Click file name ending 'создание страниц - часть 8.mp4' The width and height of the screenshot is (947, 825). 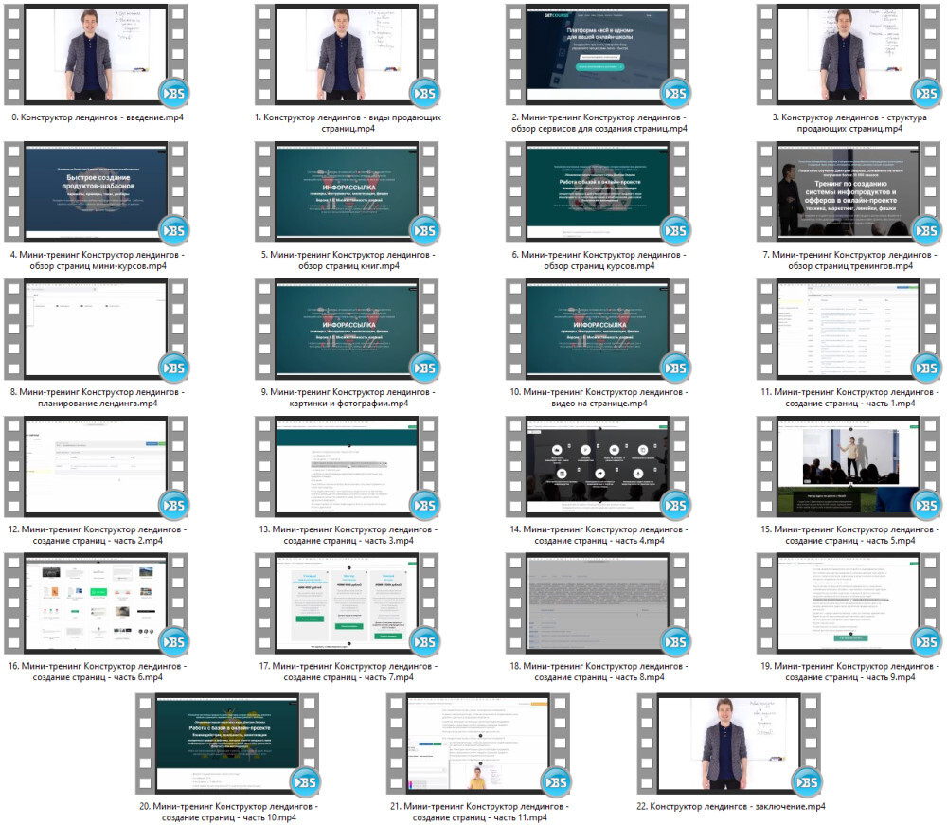599,672
